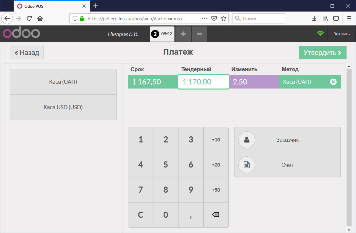Remove current order with minus button

[199, 34]
